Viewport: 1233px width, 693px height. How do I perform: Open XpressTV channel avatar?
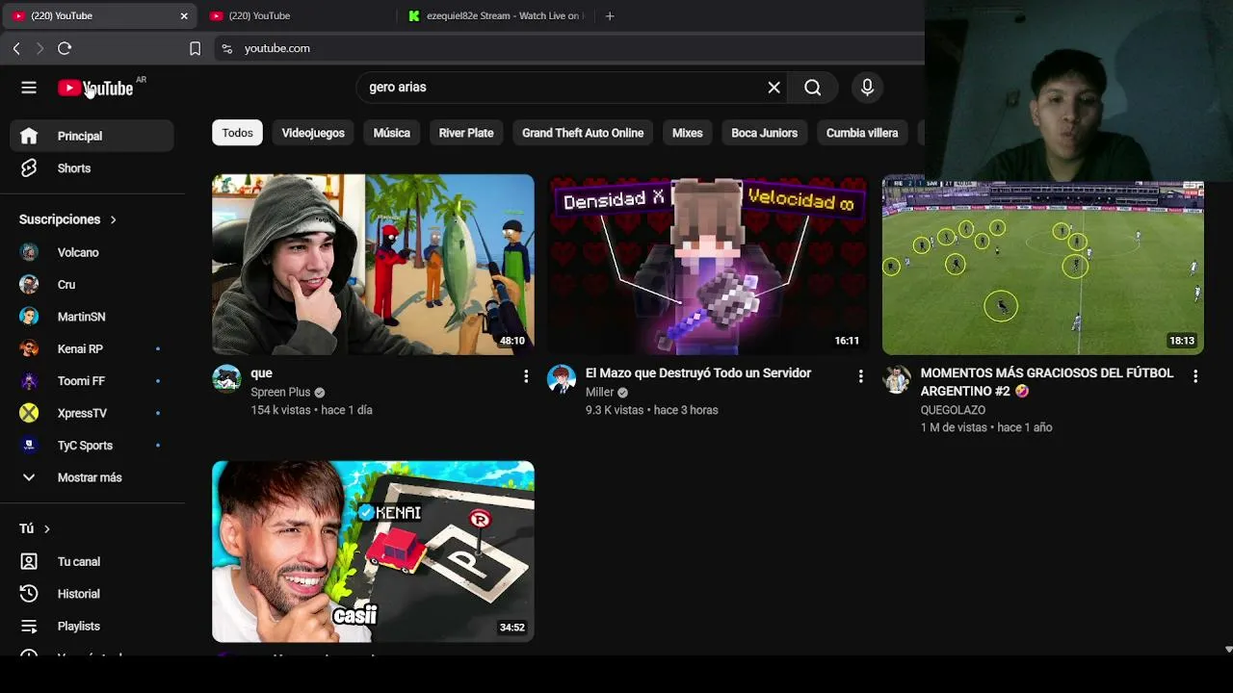pos(29,413)
